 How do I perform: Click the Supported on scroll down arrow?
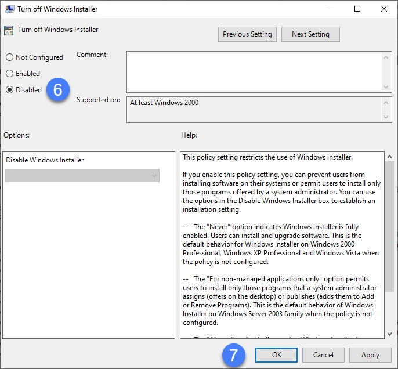click(x=386, y=117)
